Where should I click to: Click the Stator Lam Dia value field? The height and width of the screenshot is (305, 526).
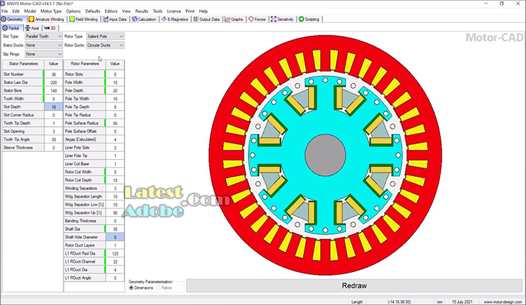coord(53,83)
